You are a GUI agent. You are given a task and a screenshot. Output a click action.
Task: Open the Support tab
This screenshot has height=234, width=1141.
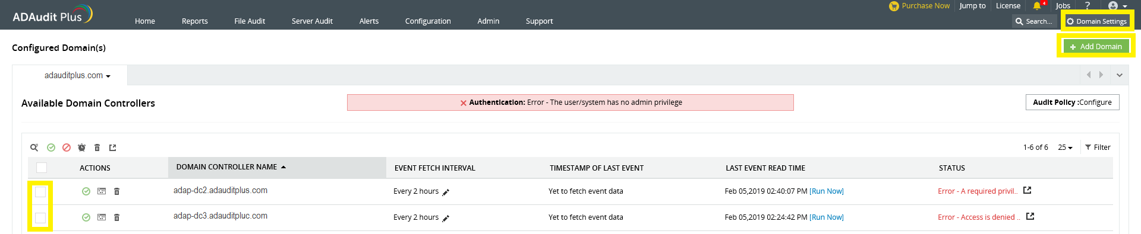click(539, 21)
